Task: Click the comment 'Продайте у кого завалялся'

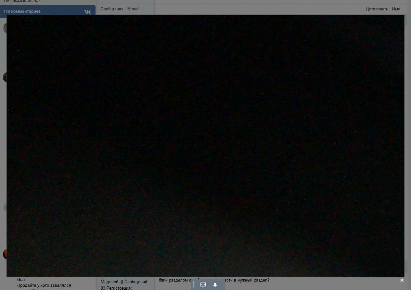Action: [x=44, y=285]
